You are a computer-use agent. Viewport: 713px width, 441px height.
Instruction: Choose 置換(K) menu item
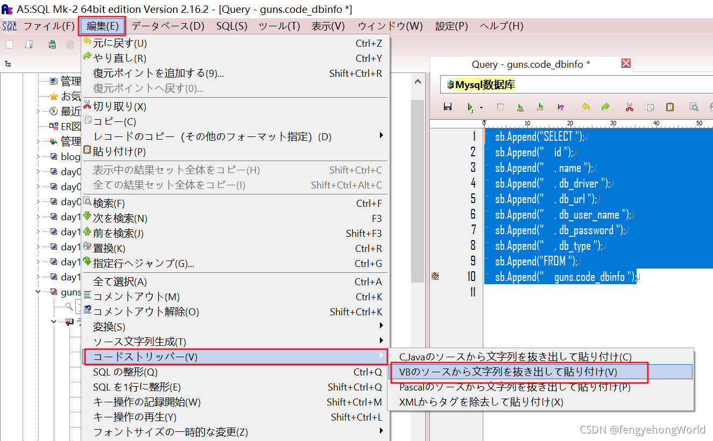235,249
